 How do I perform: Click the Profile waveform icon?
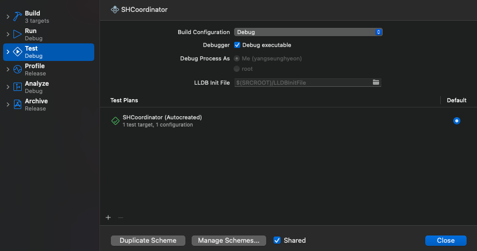pos(17,70)
